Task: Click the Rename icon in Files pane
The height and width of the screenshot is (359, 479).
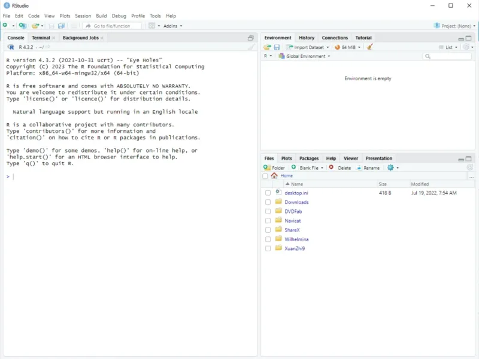Action: click(359, 168)
